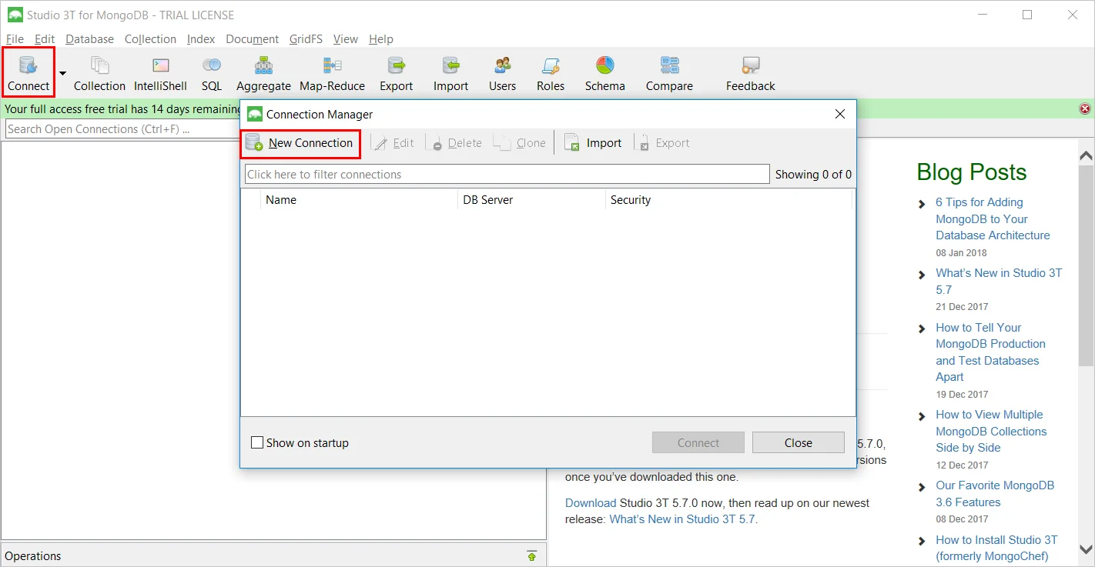The width and height of the screenshot is (1095, 567).
Task: Open the Map-Reduce tool
Action: point(332,74)
